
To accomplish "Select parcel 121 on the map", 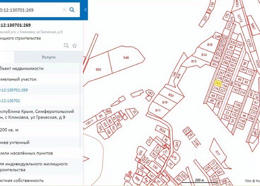I will click(229, 107).
